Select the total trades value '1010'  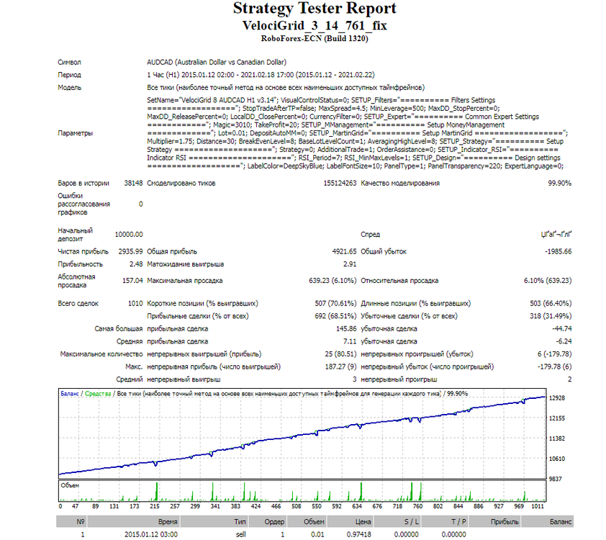tap(135, 303)
